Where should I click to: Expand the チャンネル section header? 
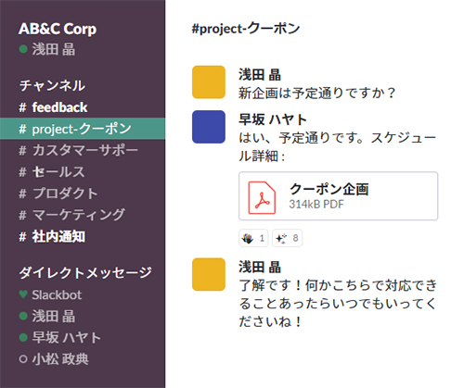click(x=52, y=85)
